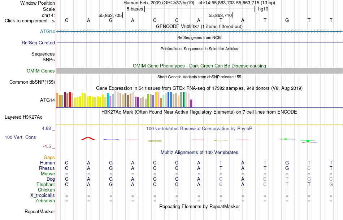The image size is (343, 220).
Task: Open 'RefSeq genes from NCBI' track title
Action: (x=199, y=38)
